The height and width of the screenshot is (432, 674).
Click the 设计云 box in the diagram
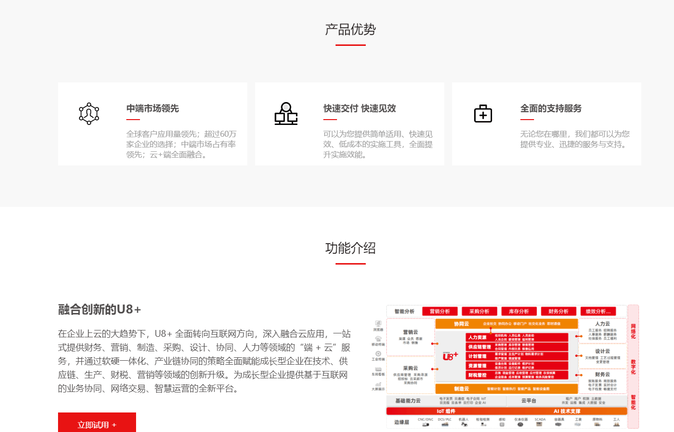click(x=603, y=356)
